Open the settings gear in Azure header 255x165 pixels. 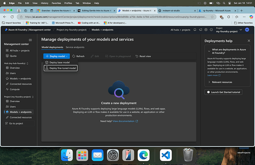(206, 30)
